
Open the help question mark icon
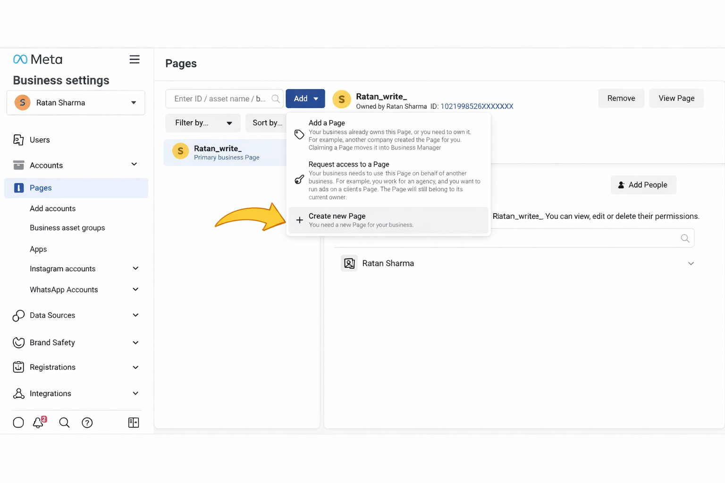(x=87, y=423)
